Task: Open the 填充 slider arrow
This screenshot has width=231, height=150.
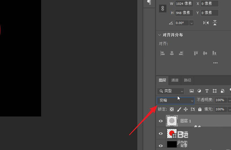Action: pos(229,110)
